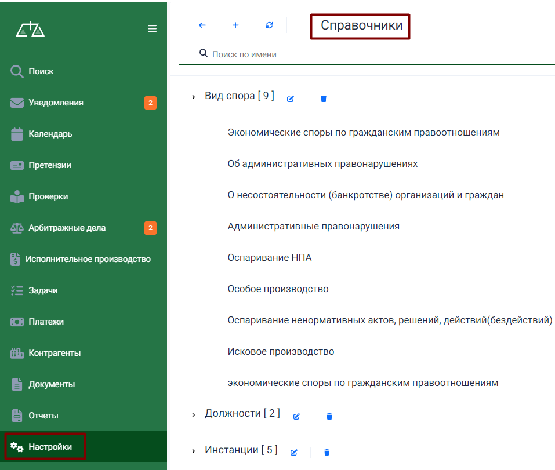Delete the 'Вид спора' directory
Screen dimensions: 555x470
324,99
